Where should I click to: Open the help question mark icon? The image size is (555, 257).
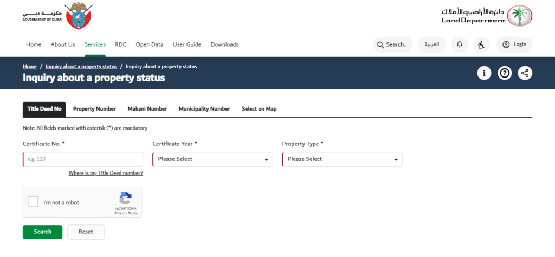coord(505,73)
